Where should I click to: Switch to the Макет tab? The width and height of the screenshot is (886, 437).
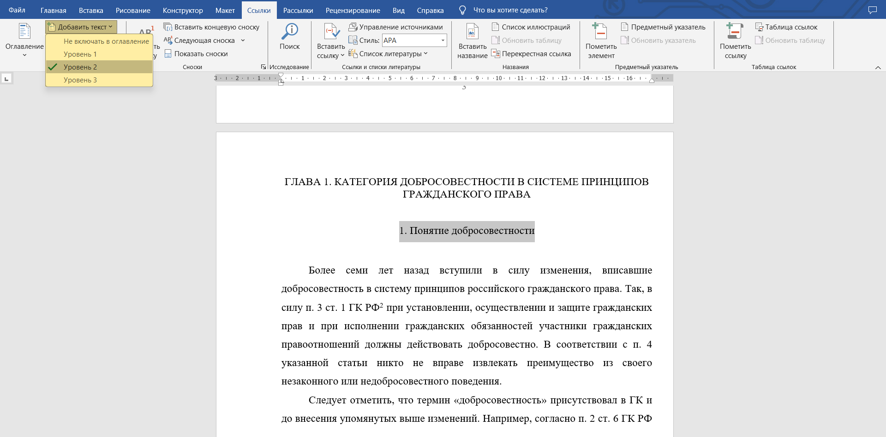click(225, 10)
